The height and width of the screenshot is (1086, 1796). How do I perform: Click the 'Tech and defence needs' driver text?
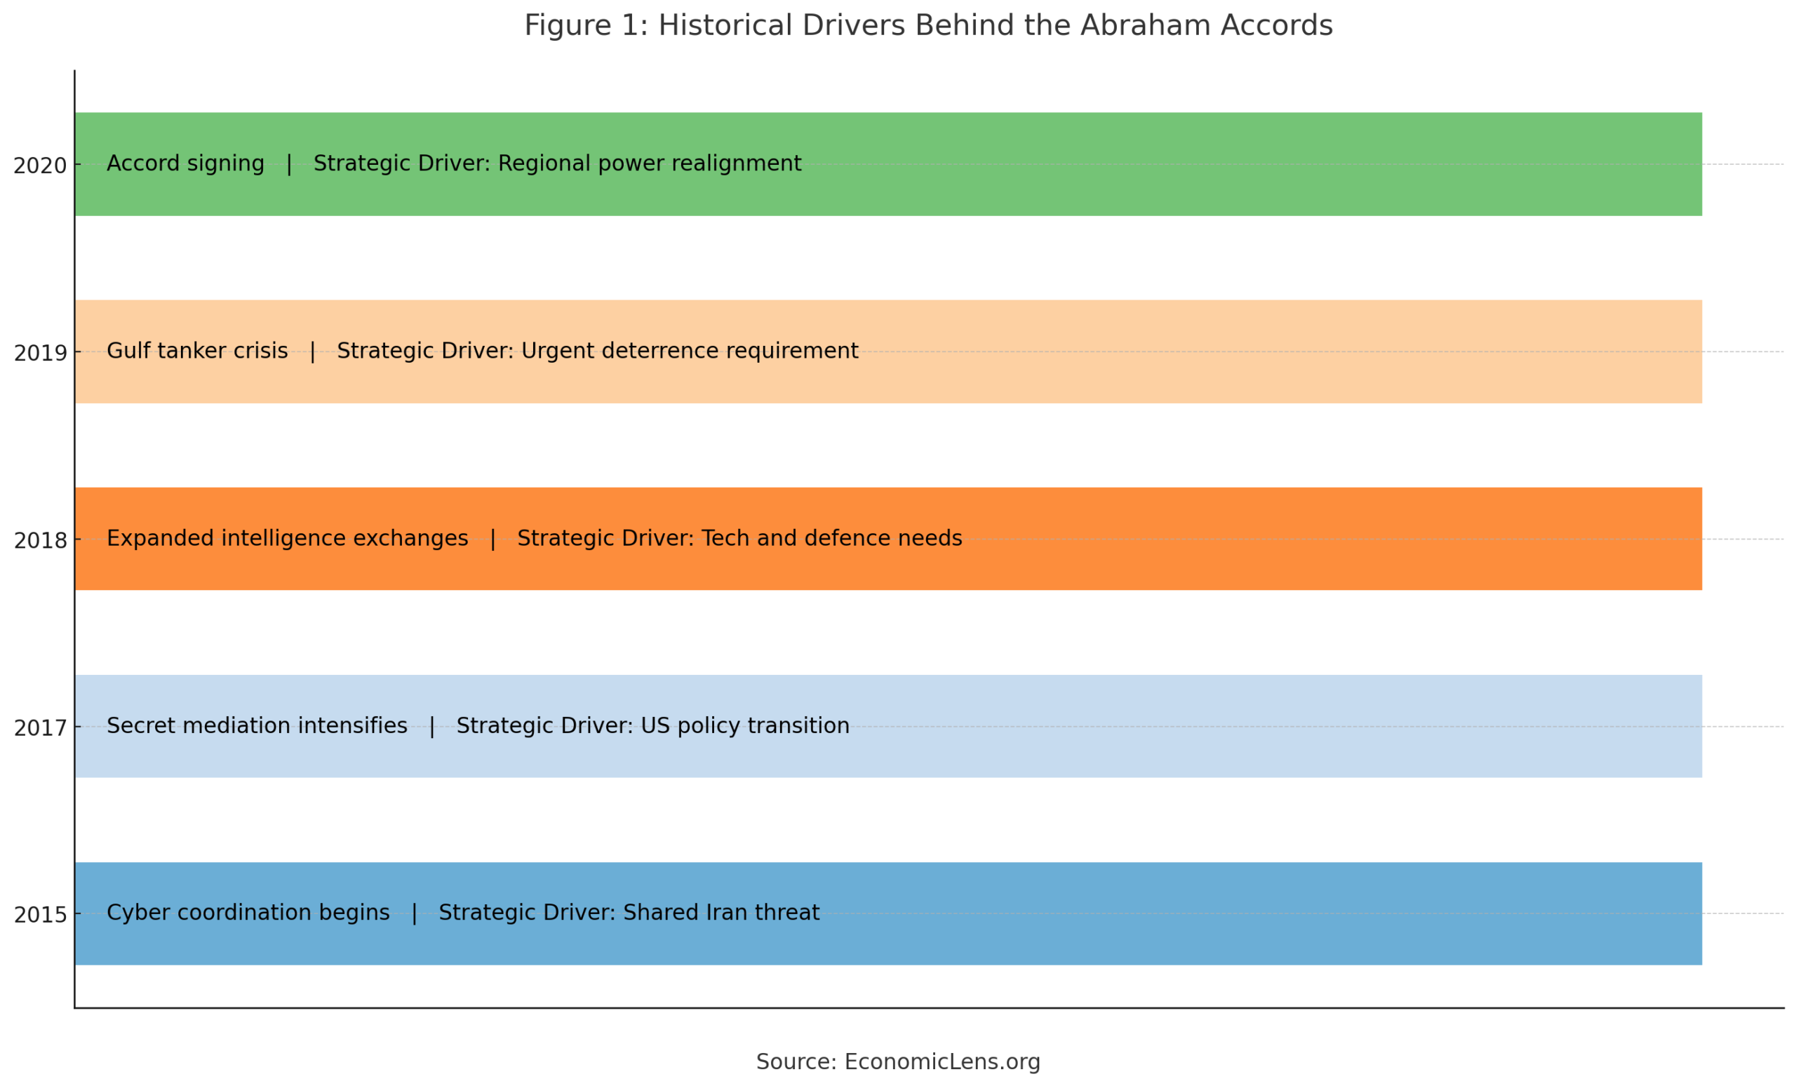tap(831, 538)
